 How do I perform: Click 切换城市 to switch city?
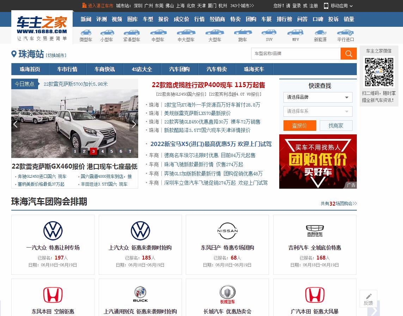pyautogui.click(x=56, y=55)
